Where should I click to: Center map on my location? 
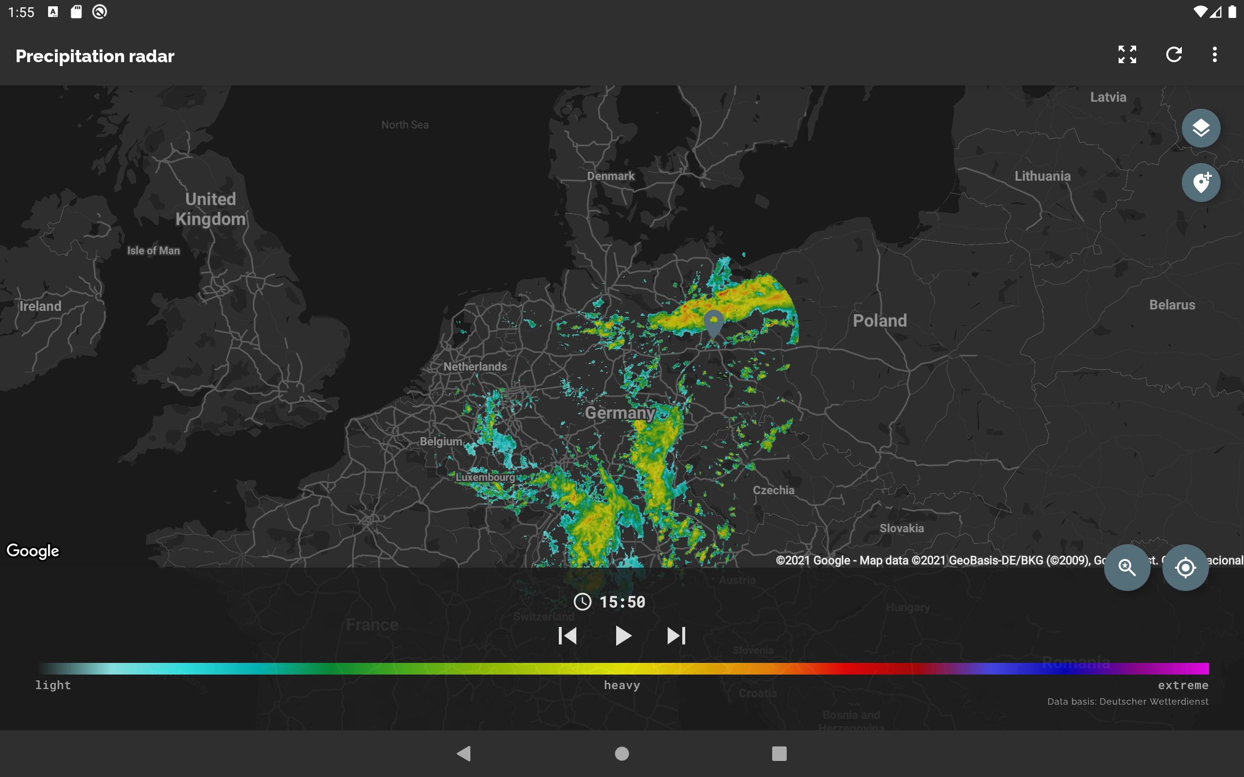click(x=1185, y=567)
